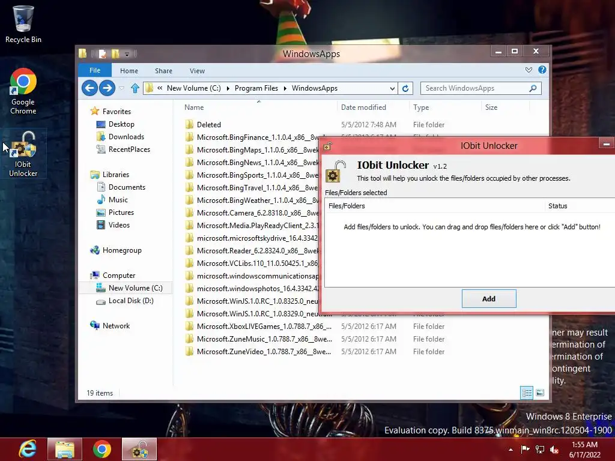Select RecentPlaces under Favorites
615x461 pixels.
click(129, 149)
